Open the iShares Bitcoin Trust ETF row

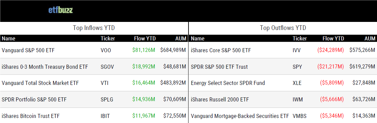point(94,115)
